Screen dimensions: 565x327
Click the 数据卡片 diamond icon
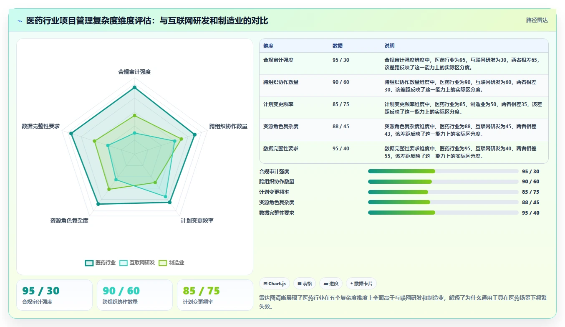[352, 284]
